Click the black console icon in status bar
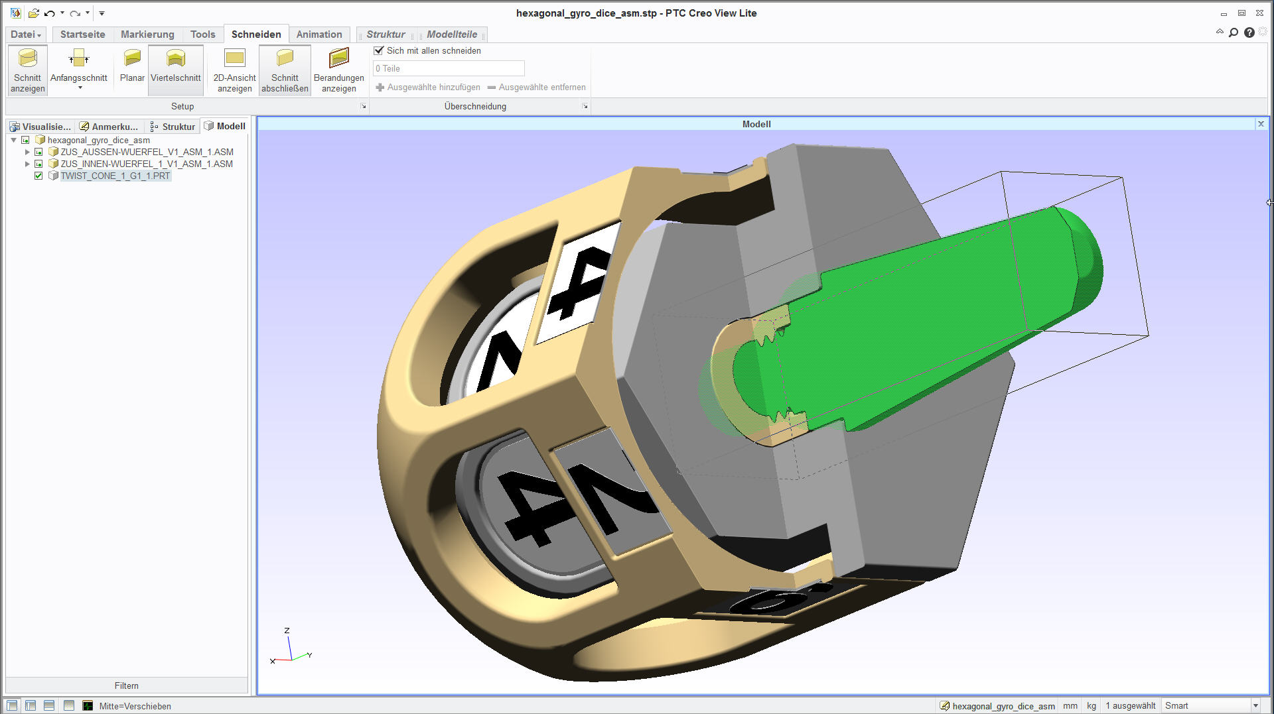The height and width of the screenshot is (714, 1274). (88, 705)
